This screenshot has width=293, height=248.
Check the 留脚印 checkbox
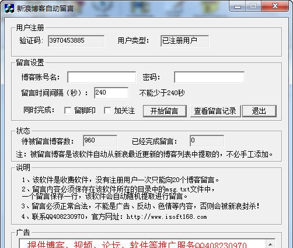click(x=68, y=110)
